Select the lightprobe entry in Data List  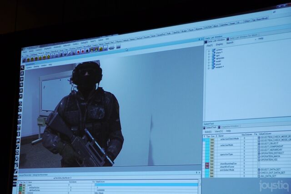(220, 58)
